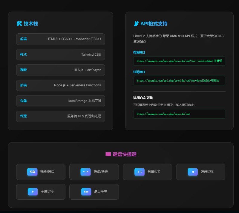Click the 空格 key badge for 播放/暂停
Viewport: 239px width, 213px height.
[32, 172]
